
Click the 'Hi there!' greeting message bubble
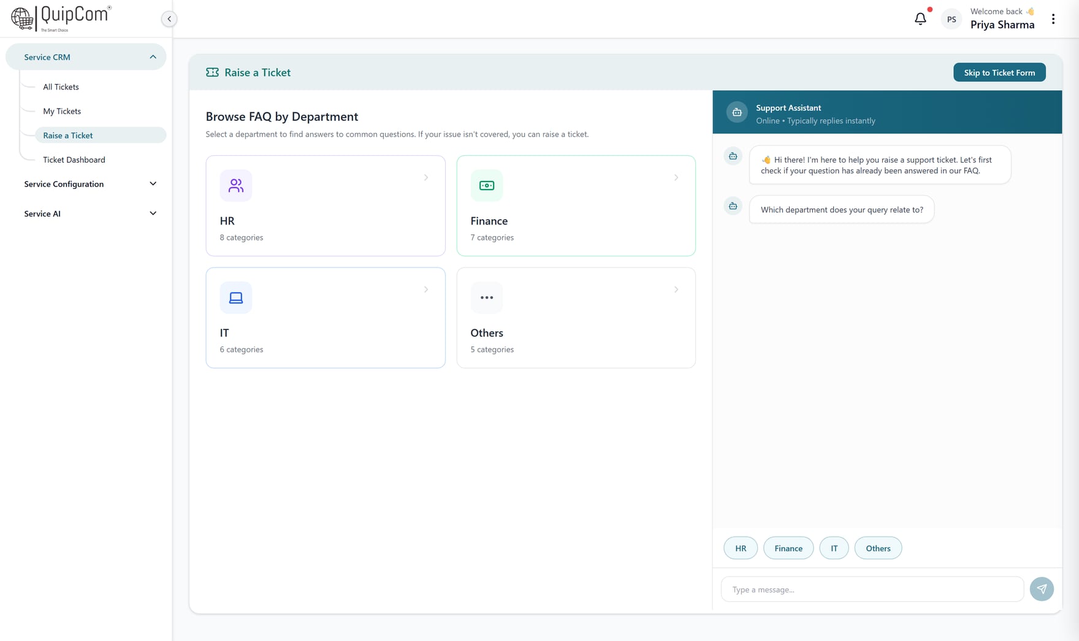click(x=880, y=165)
